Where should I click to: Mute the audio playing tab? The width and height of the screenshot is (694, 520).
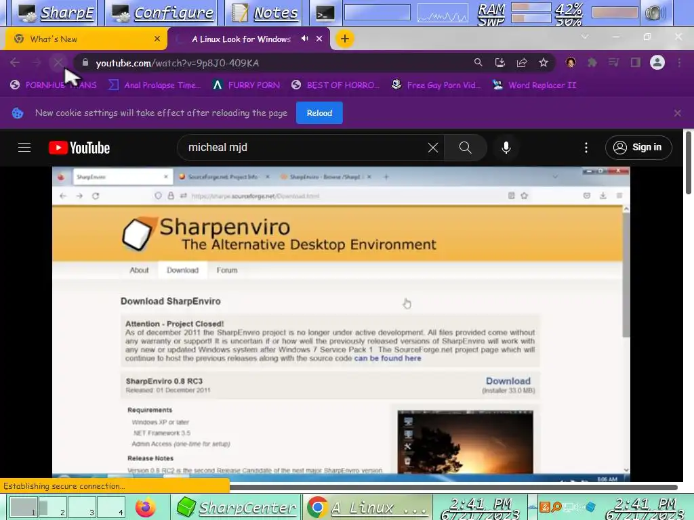(x=304, y=39)
